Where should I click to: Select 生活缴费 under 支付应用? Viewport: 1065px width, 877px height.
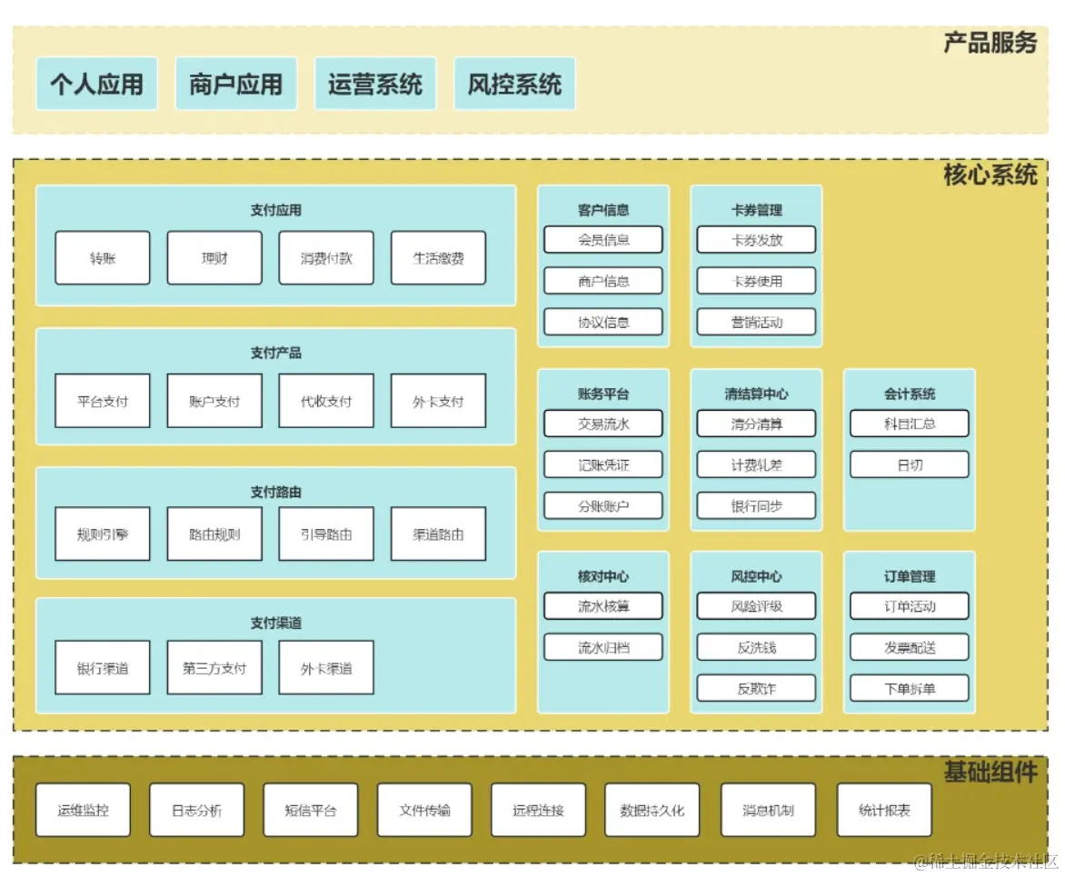(x=438, y=258)
